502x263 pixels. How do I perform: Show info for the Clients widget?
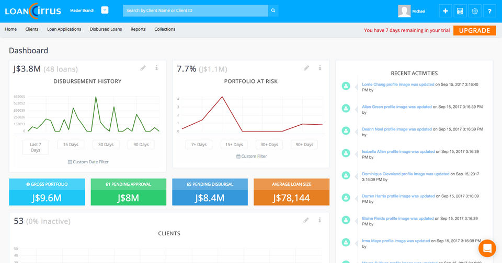320,220
